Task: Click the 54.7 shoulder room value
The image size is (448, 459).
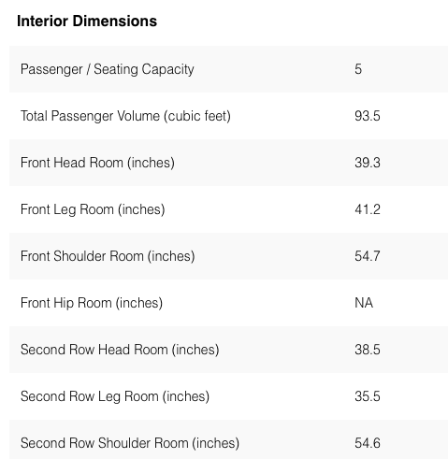Action: pos(368,256)
